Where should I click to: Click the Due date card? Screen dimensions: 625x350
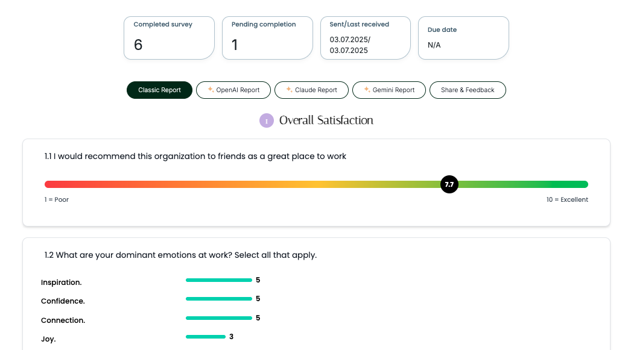463,38
